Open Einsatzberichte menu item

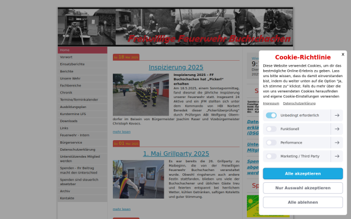tap(82, 64)
